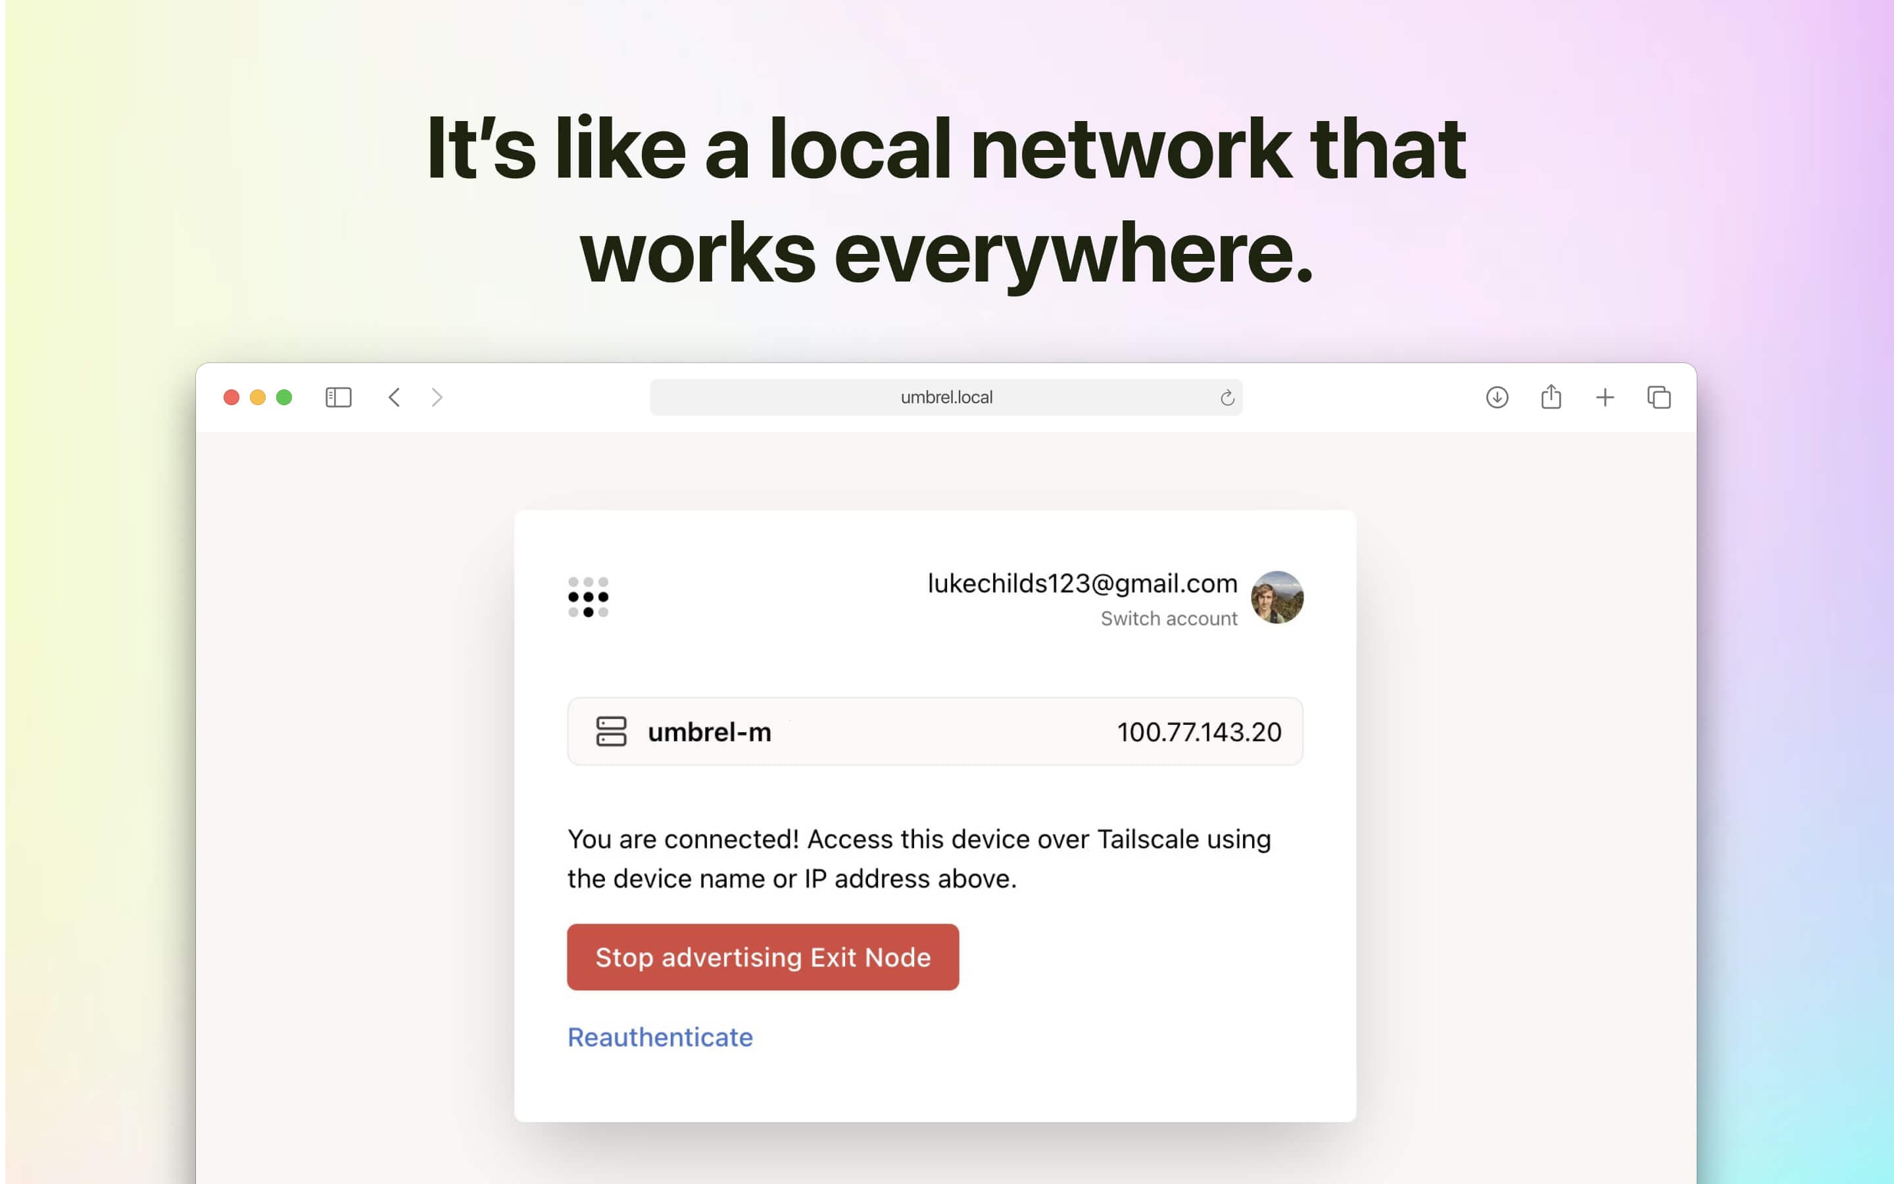This screenshot has height=1184, width=1894.
Task: Click the Tailscale app grid icon
Action: pos(589,597)
